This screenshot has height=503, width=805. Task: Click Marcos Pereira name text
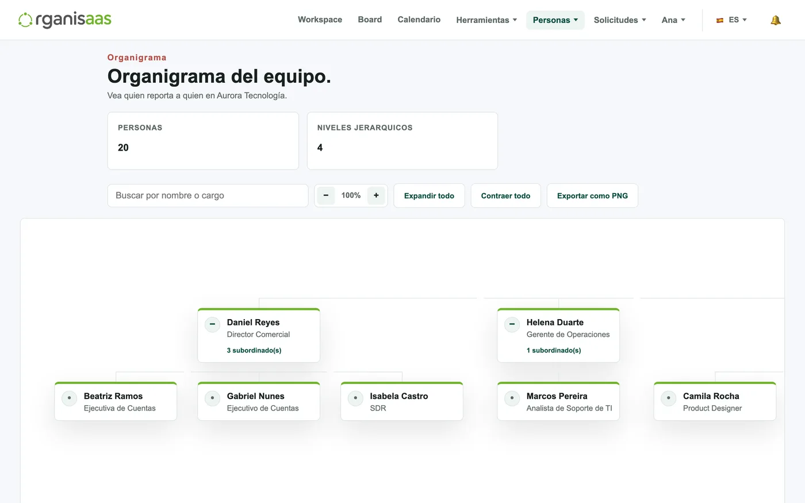(557, 396)
